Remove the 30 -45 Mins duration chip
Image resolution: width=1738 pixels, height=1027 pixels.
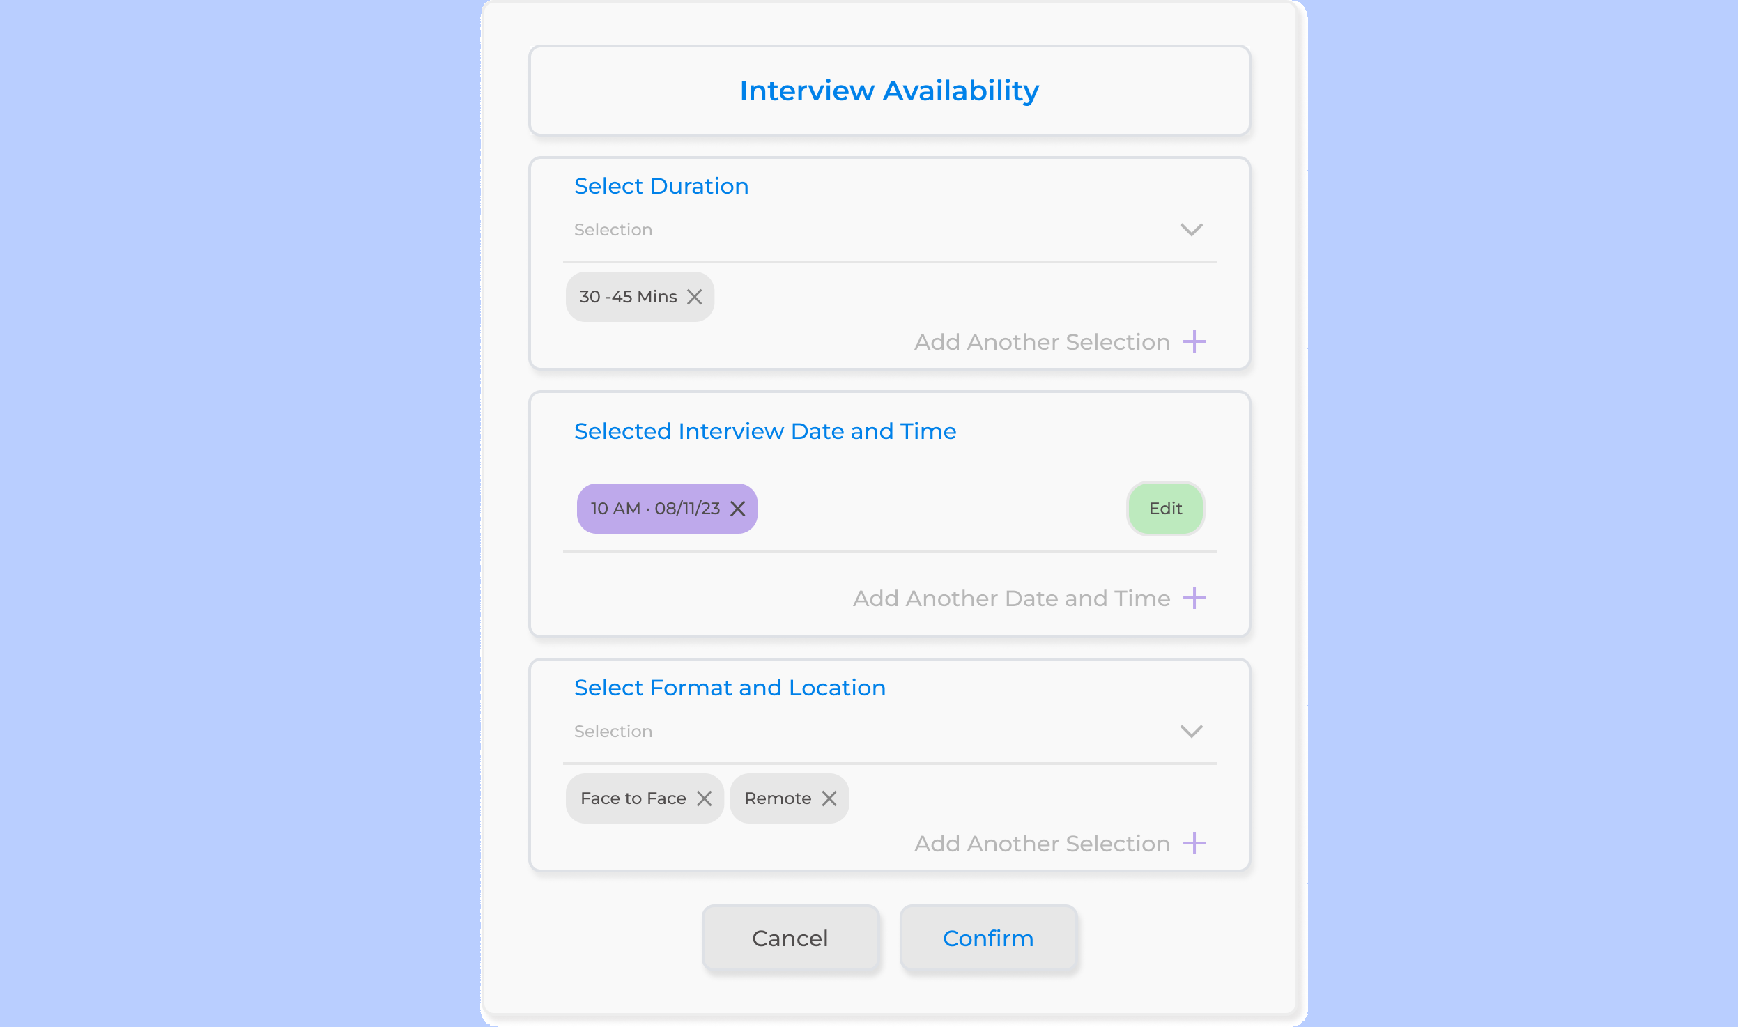[x=694, y=297]
